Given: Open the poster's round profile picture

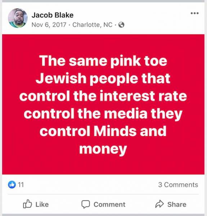Looking at the screenshot, I should click(x=18, y=18).
